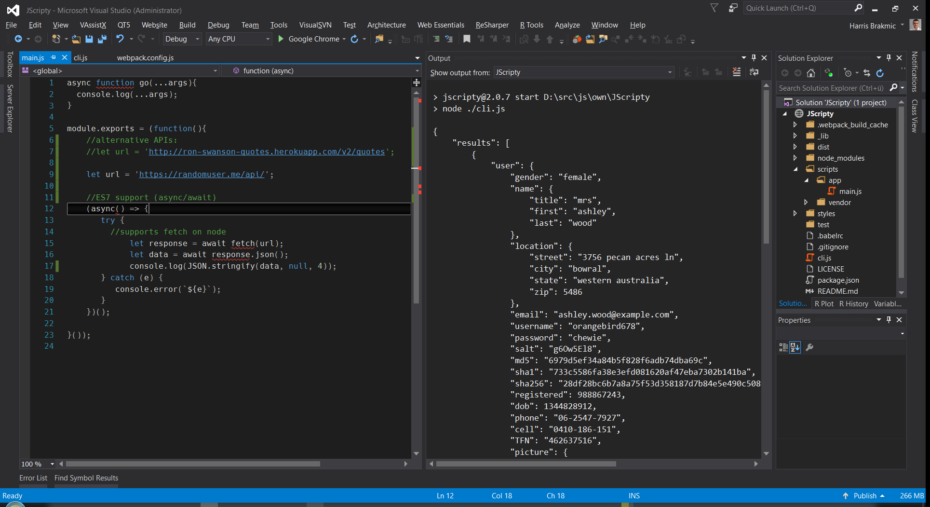
Task: Open the notifications flag icon in title bar
Action: pyautogui.click(x=714, y=8)
